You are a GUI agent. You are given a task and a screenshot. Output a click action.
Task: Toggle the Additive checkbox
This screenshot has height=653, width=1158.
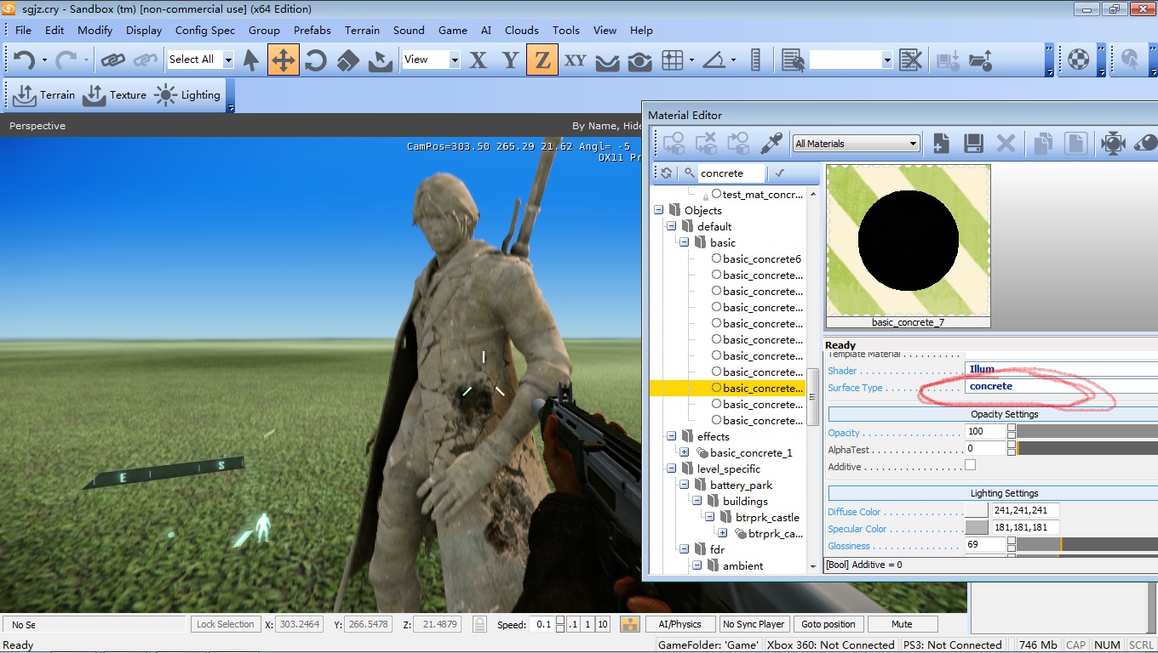970,466
